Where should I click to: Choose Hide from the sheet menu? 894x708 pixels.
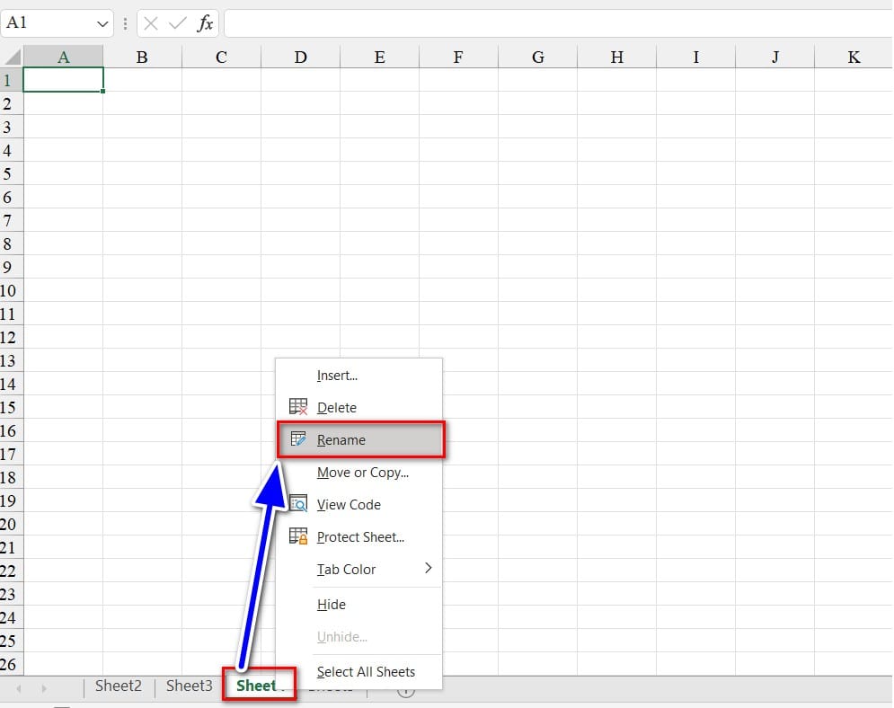pyautogui.click(x=332, y=605)
